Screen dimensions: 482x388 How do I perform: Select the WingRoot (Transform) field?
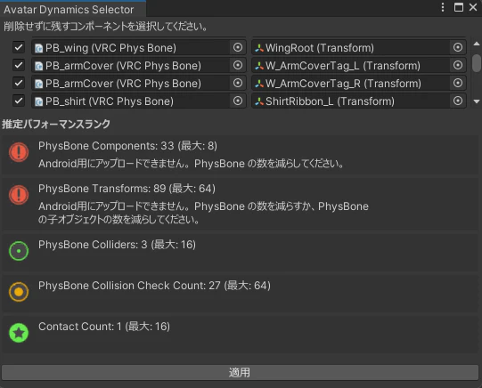click(x=359, y=47)
